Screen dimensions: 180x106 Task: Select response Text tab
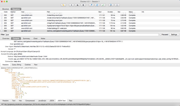(x=14, y=101)
